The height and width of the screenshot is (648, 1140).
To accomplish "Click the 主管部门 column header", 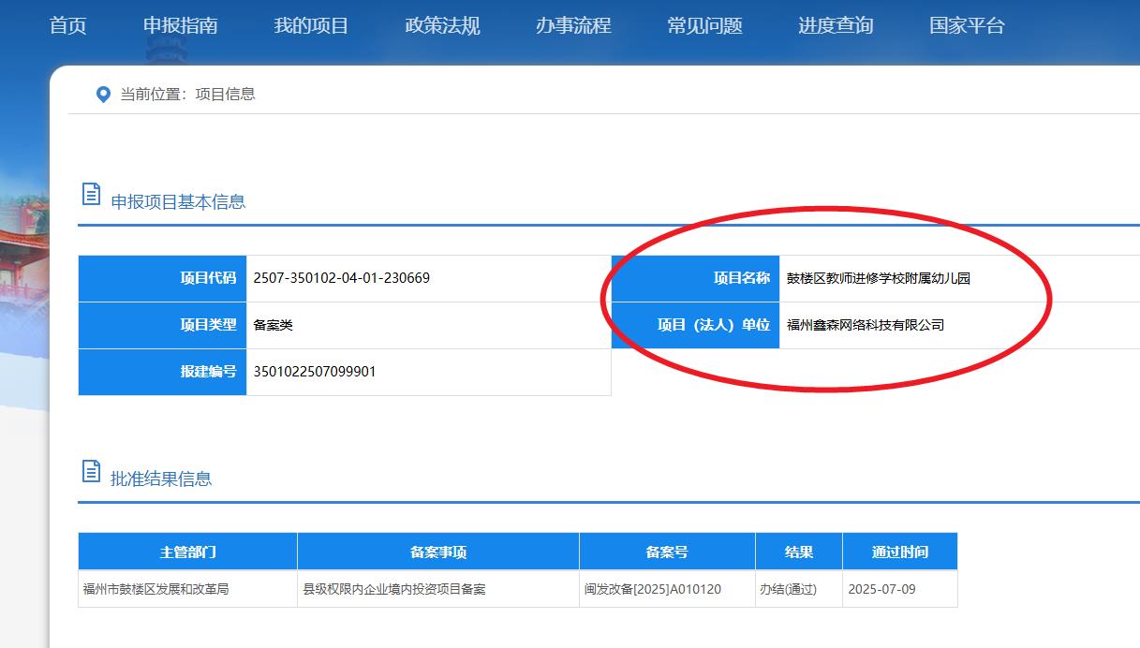I will (x=187, y=552).
